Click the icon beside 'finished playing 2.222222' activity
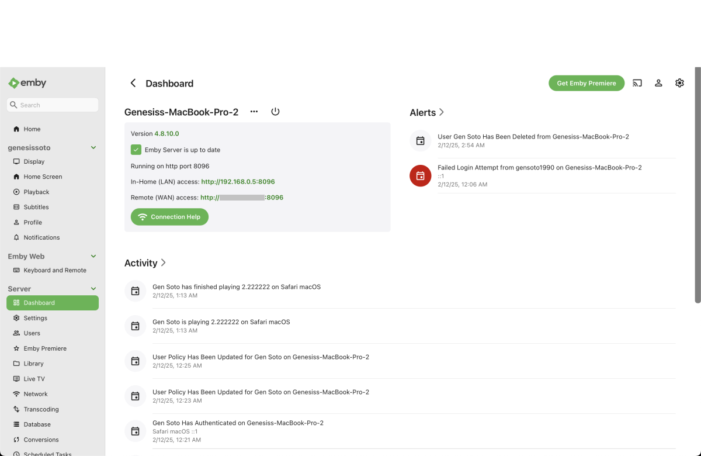Screen dimensions: 701x456 pos(135,291)
